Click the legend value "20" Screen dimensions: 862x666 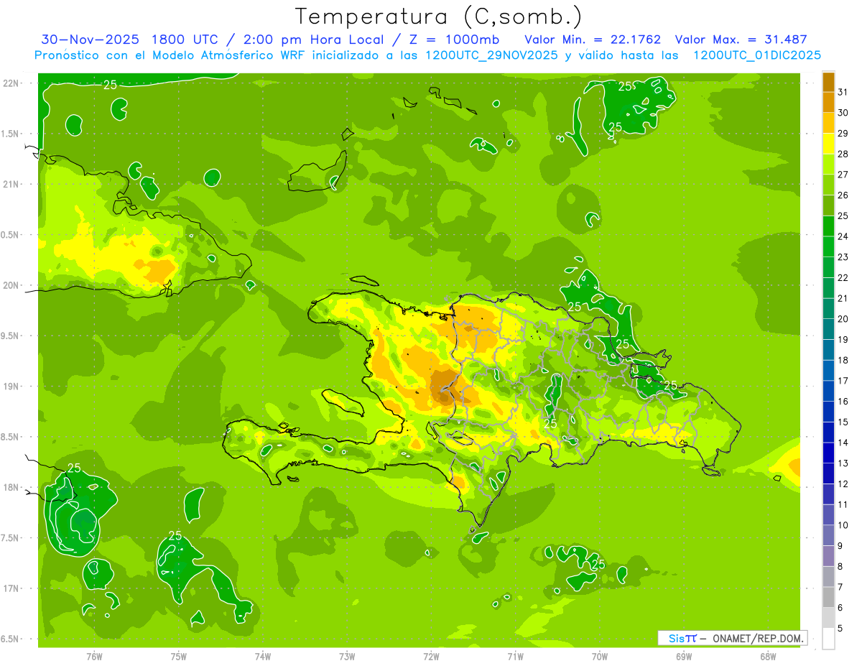(843, 319)
